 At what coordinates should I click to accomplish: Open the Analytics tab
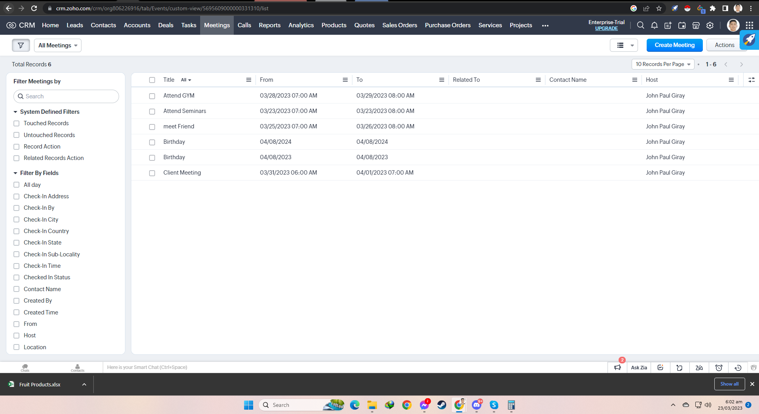tap(301, 25)
